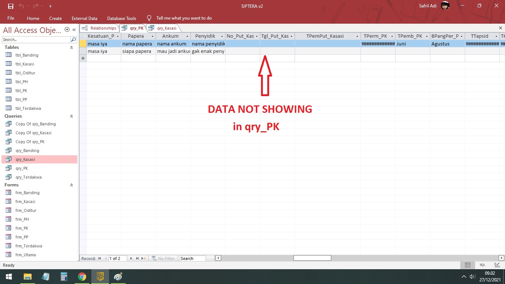Select tbl_PH table

(39, 82)
